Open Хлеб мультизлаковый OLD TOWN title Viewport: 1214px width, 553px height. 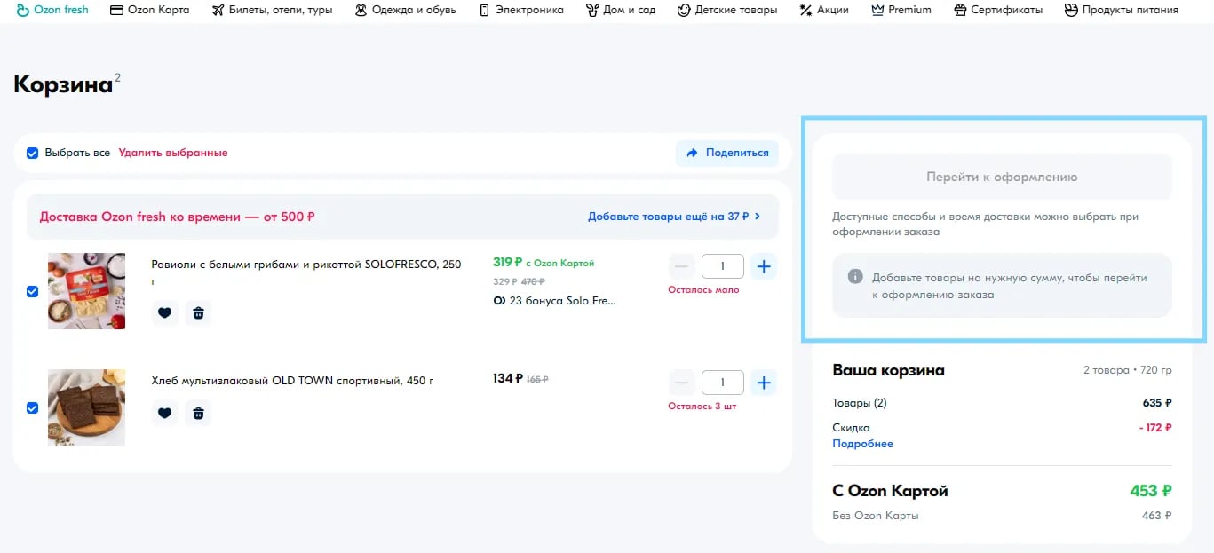tap(292, 381)
